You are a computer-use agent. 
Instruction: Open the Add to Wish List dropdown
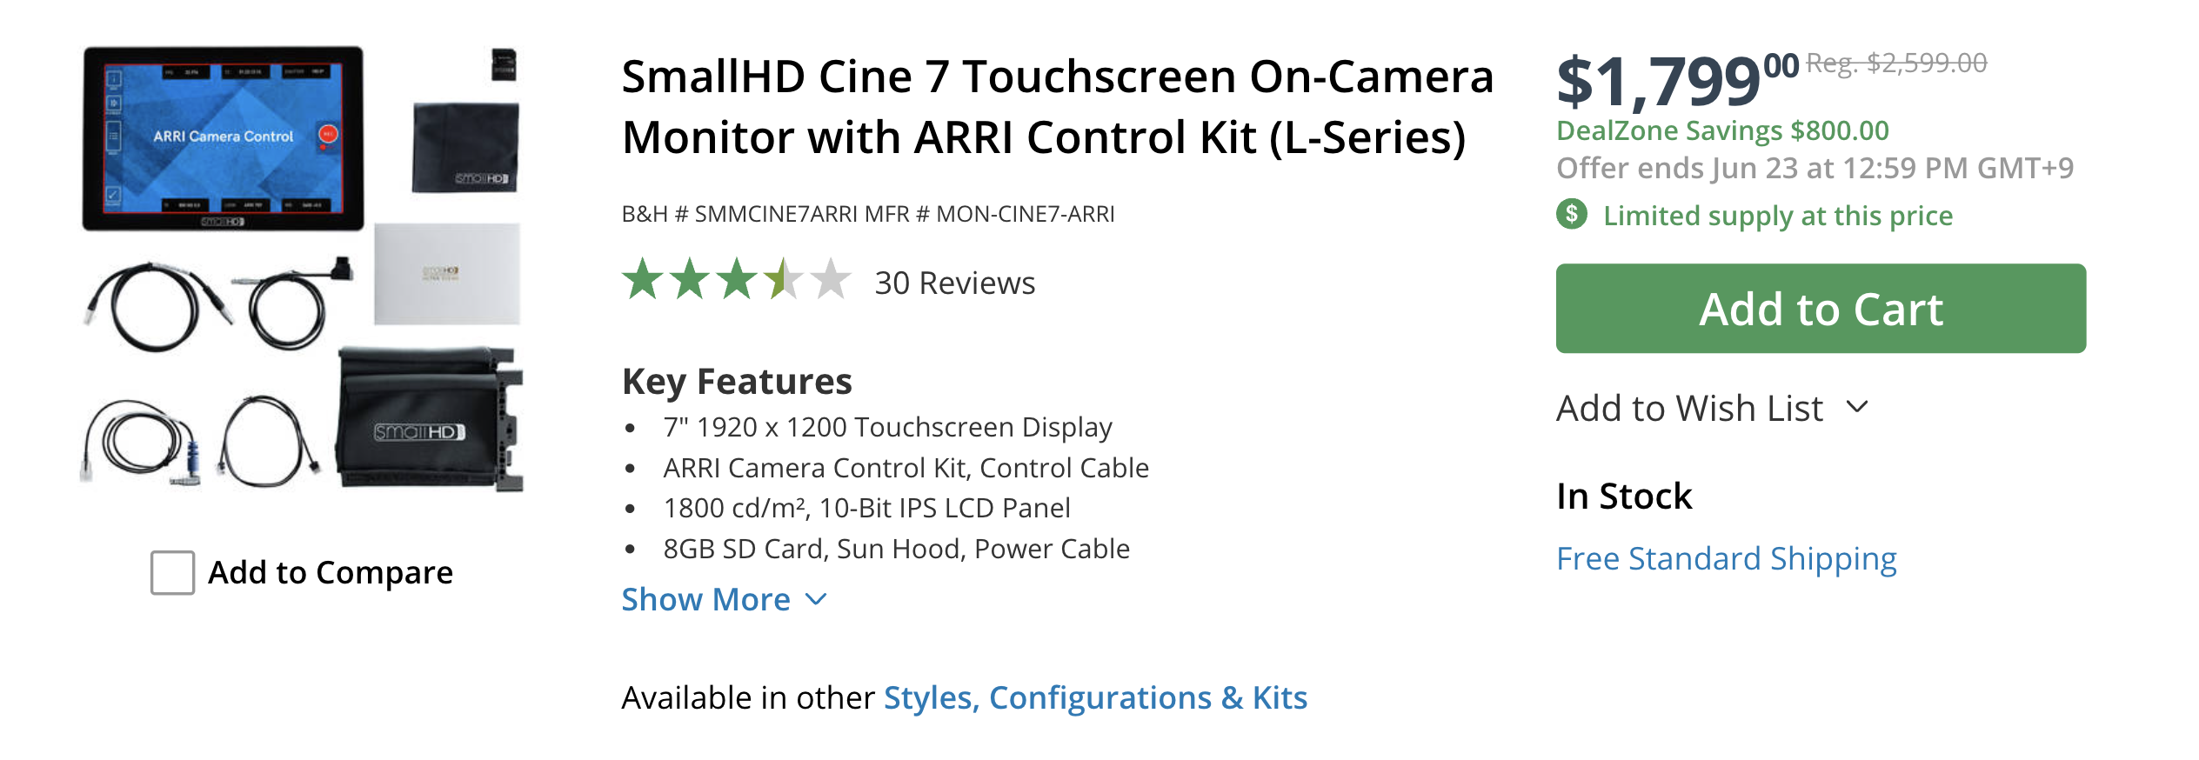(1689, 408)
